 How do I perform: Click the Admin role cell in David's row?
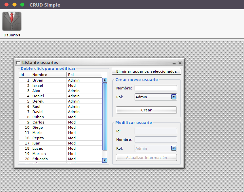[84, 112]
